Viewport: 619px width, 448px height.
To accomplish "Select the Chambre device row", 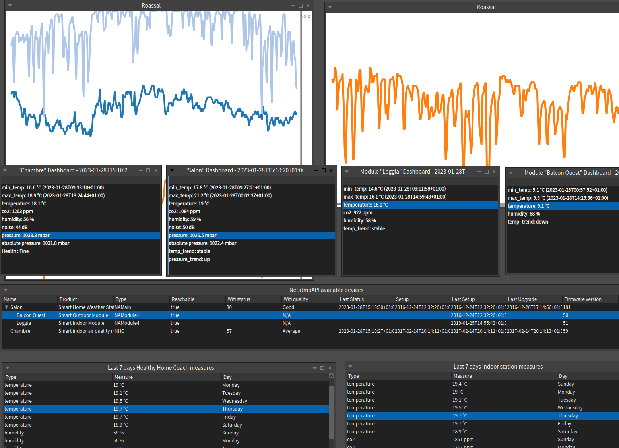I will click(310, 331).
